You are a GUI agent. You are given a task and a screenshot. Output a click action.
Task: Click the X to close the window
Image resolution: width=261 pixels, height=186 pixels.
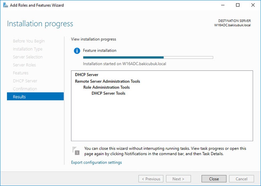pyautogui.click(x=253, y=5)
